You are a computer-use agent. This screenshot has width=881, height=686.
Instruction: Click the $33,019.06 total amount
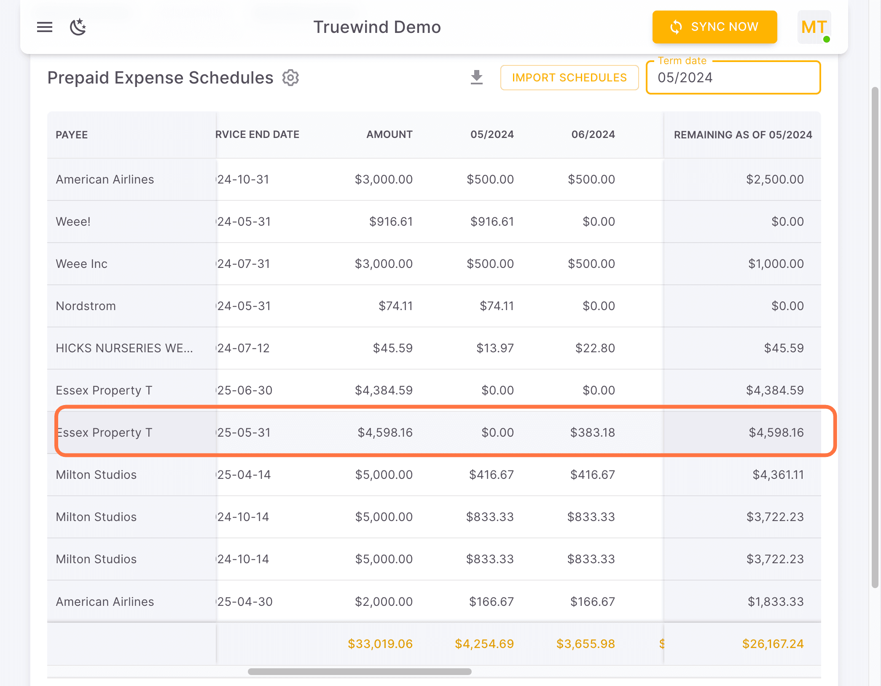[380, 643]
